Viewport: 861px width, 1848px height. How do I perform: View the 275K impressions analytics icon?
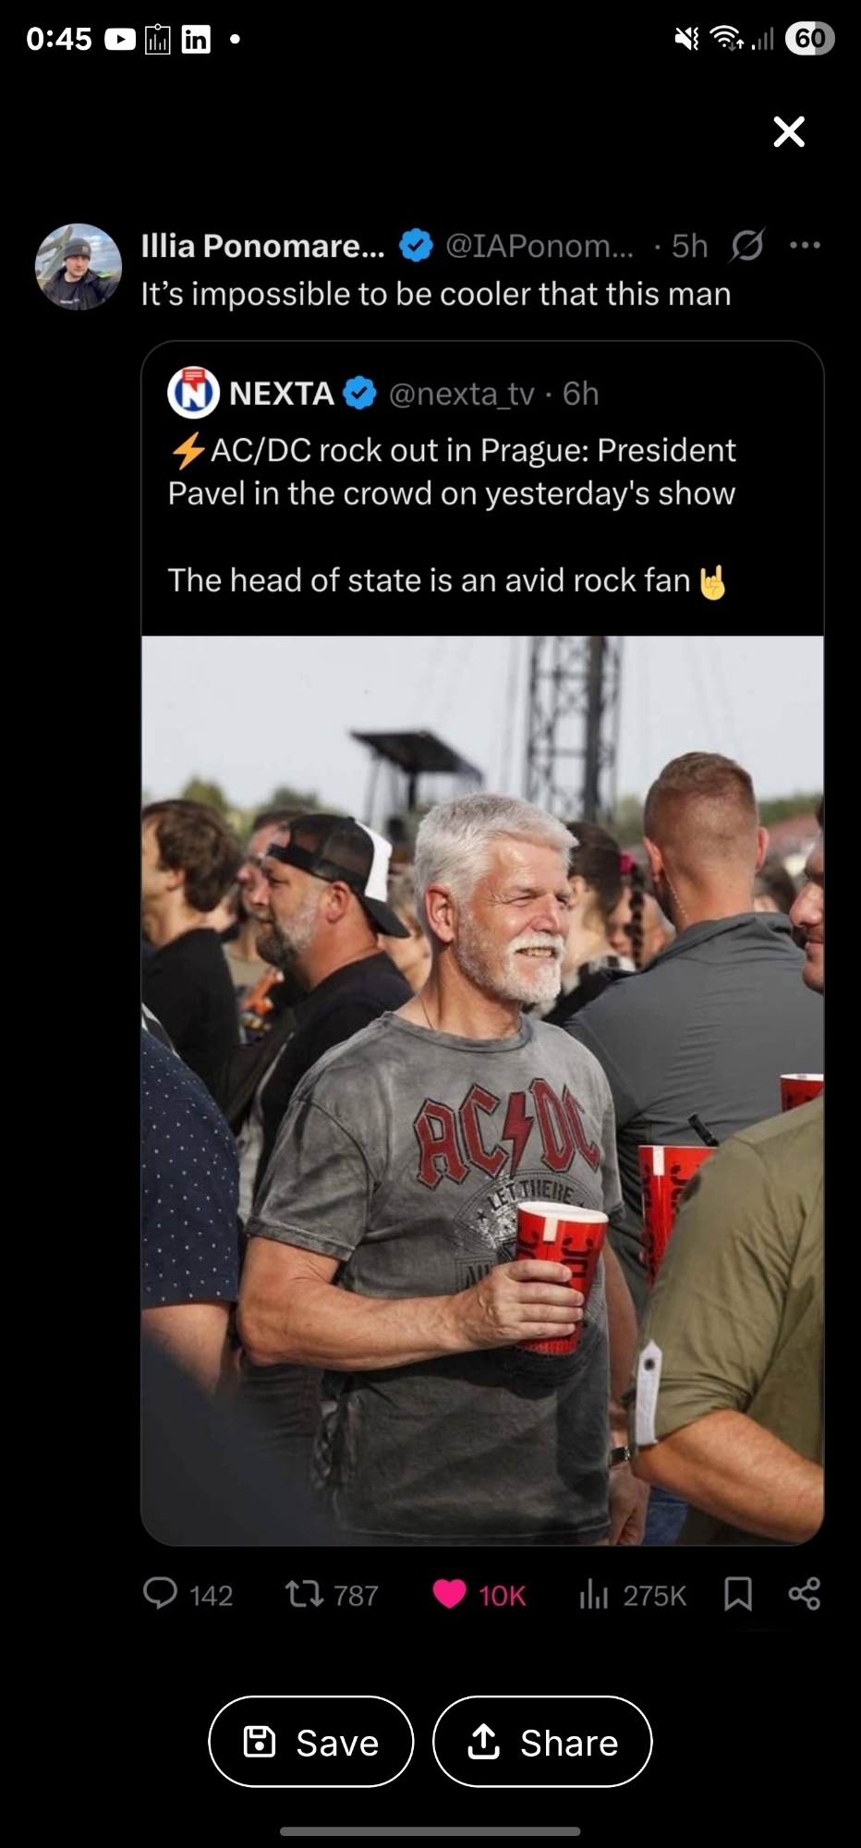coord(593,1594)
